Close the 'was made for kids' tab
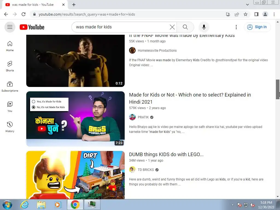 click(63, 5)
